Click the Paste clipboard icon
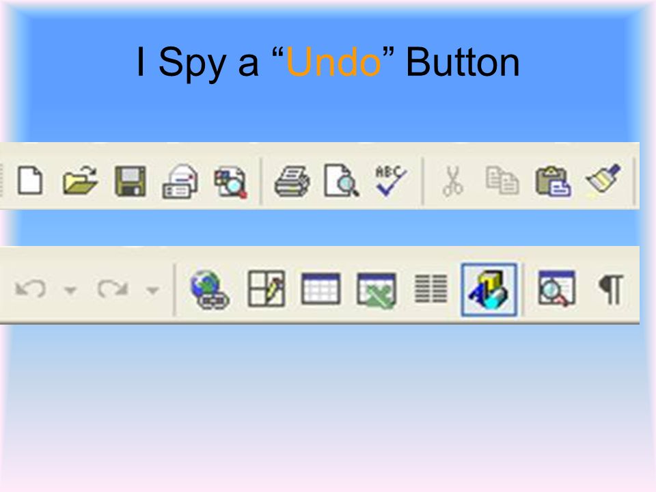 (x=553, y=181)
